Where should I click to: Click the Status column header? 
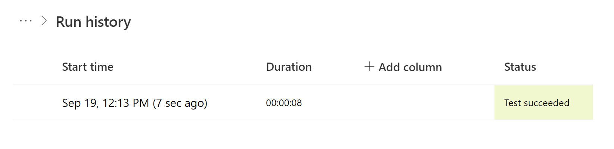(520, 67)
